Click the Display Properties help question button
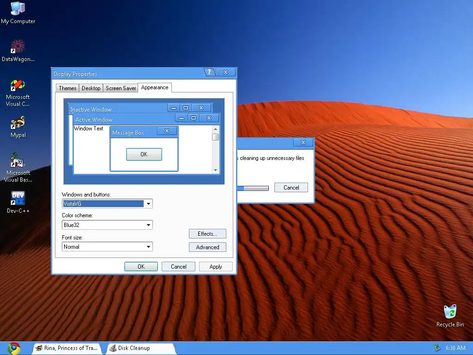 pyautogui.click(x=209, y=72)
